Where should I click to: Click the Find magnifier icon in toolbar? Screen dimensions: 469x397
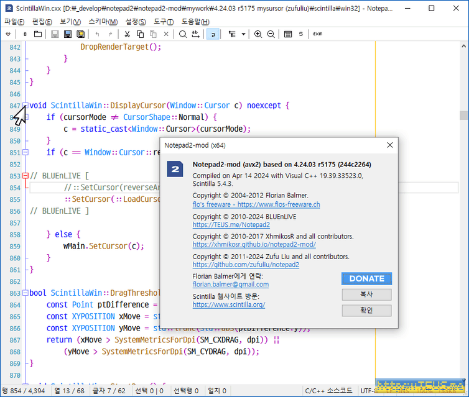(183, 34)
